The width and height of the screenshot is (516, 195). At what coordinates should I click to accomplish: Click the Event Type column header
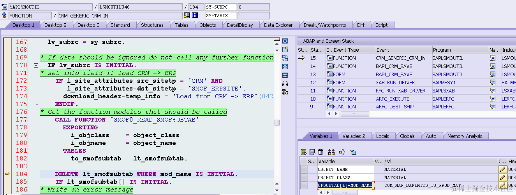pos(354,50)
